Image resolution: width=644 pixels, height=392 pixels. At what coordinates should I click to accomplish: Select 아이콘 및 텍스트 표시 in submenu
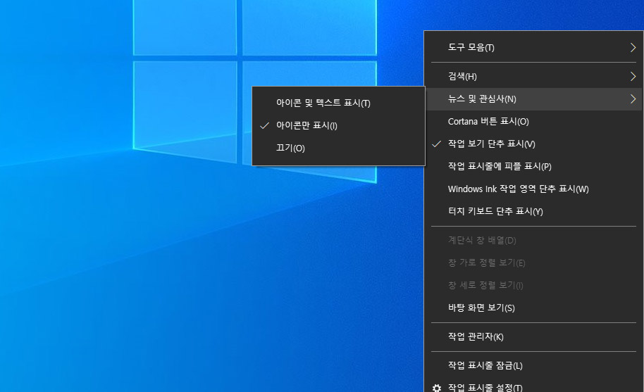pos(323,103)
